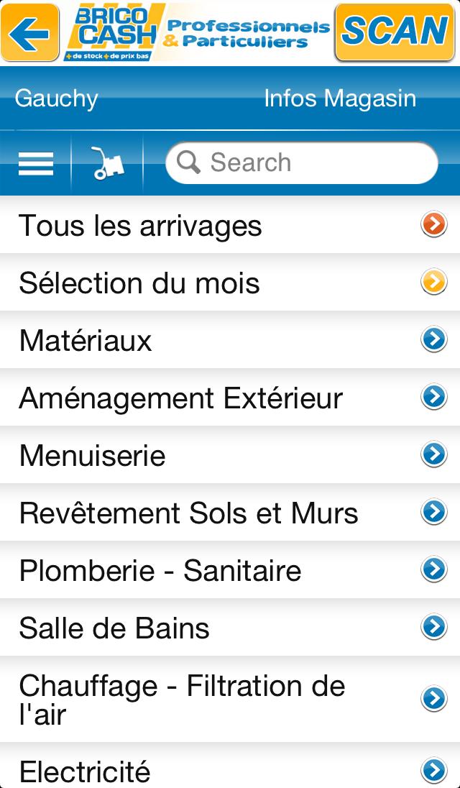The height and width of the screenshot is (788, 460).
Task: Tap the hand truck cart icon
Action: coord(108,163)
